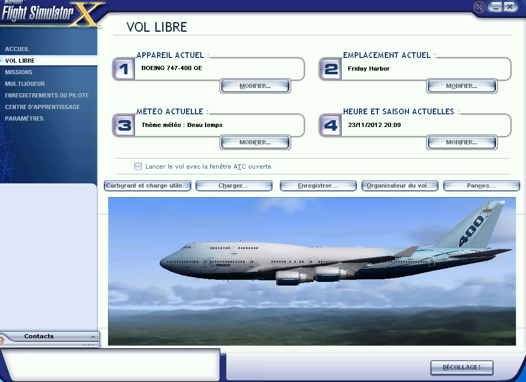Go to Accueil in the sidebar
The width and height of the screenshot is (526, 382).
click(17, 49)
